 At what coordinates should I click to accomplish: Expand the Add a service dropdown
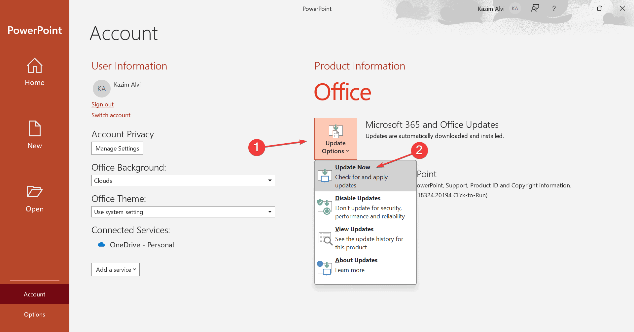[115, 269]
